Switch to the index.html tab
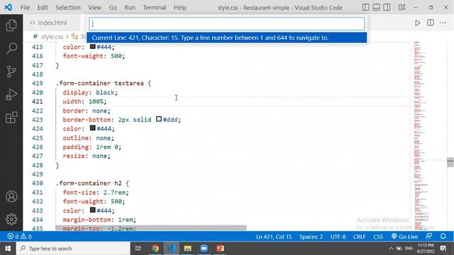 (x=52, y=23)
